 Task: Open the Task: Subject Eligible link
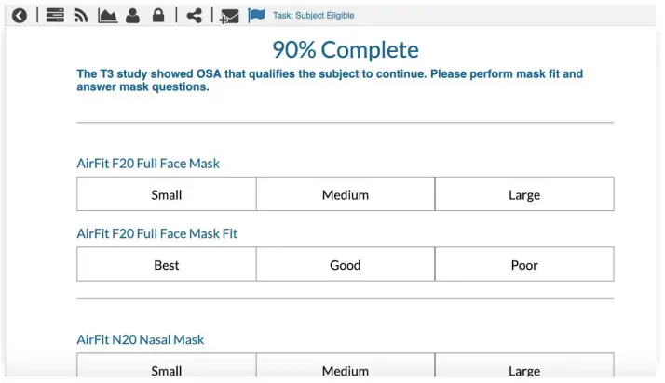[x=313, y=16]
